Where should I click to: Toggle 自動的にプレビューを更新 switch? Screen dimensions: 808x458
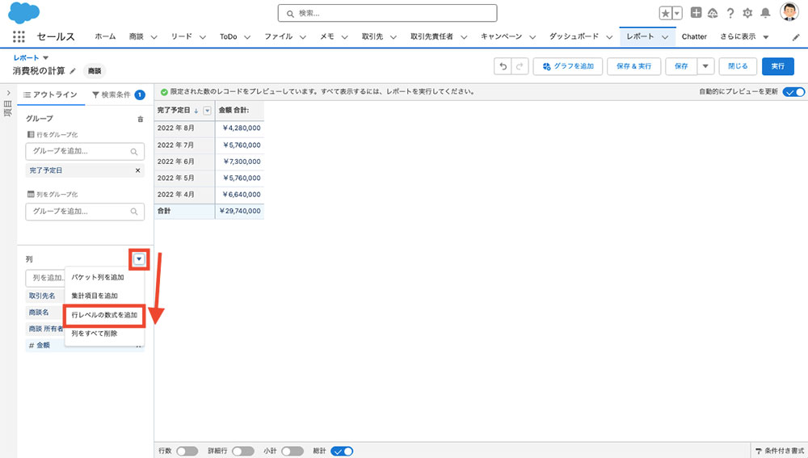pos(793,92)
